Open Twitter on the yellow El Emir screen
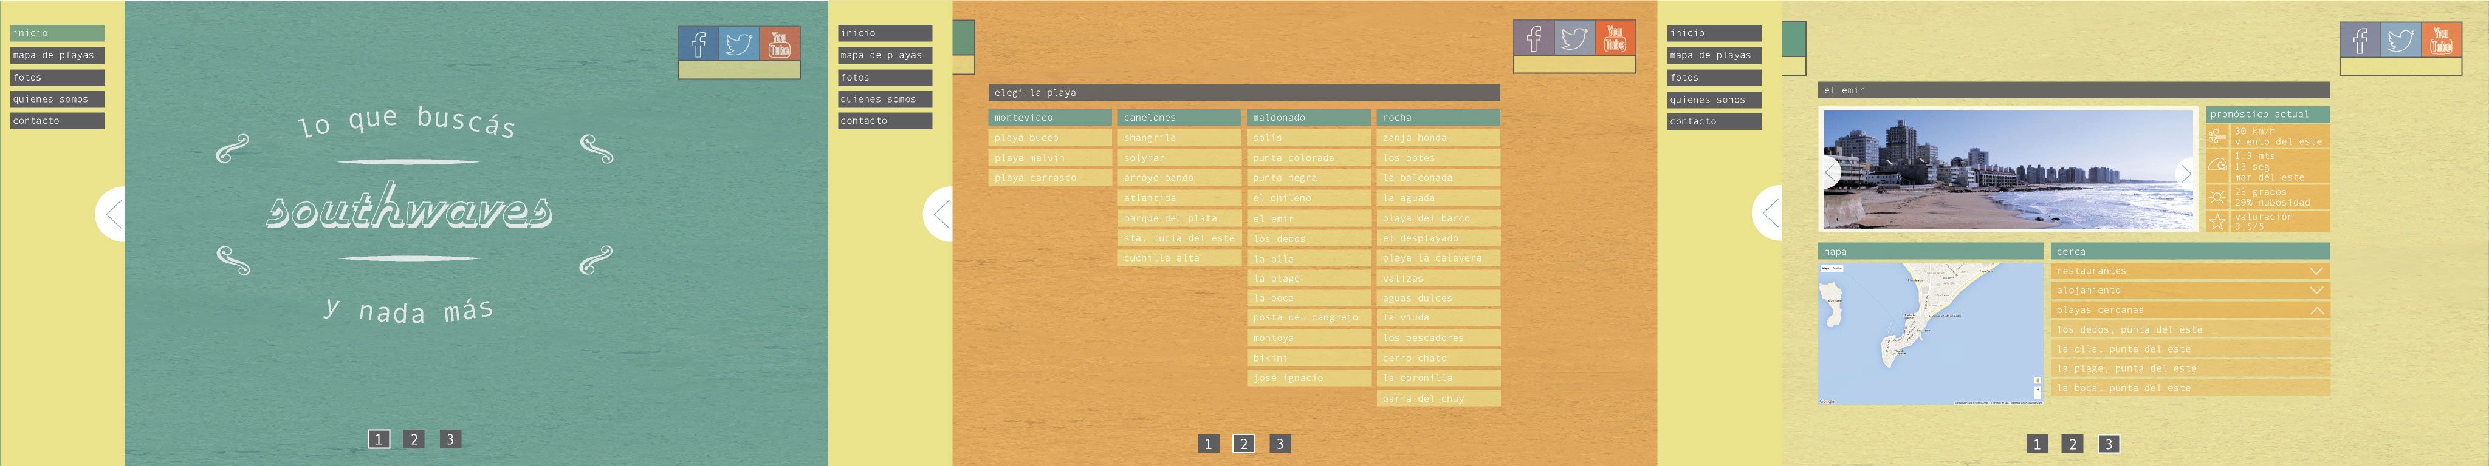Viewport: 2489px width, 466px height. tap(2400, 39)
